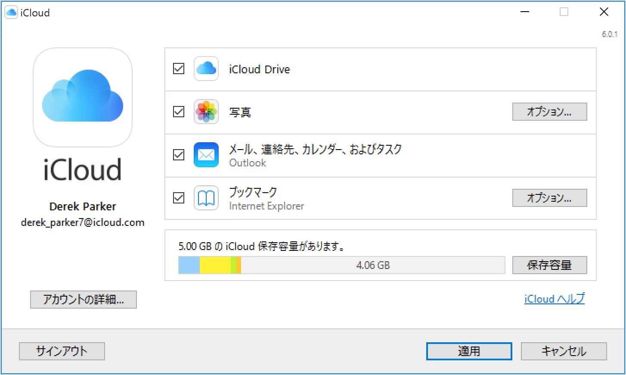The image size is (626, 375).
Task: Click the キャンセル button
Action: (564, 351)
